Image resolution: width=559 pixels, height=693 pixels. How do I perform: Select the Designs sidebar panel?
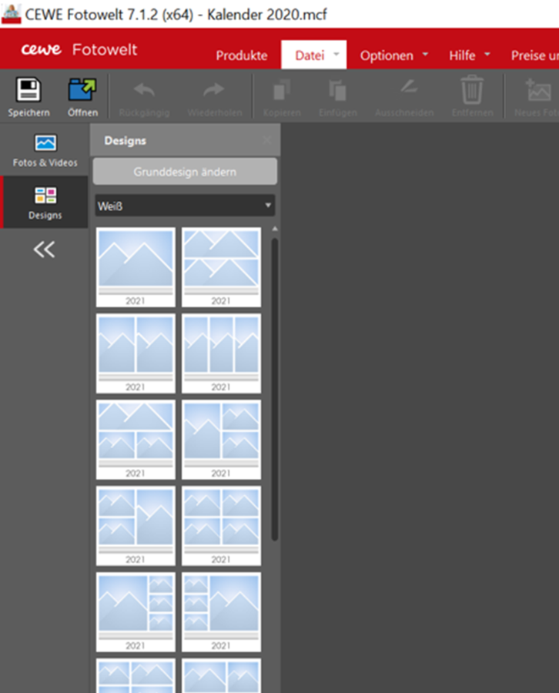[x=45, y=203]
